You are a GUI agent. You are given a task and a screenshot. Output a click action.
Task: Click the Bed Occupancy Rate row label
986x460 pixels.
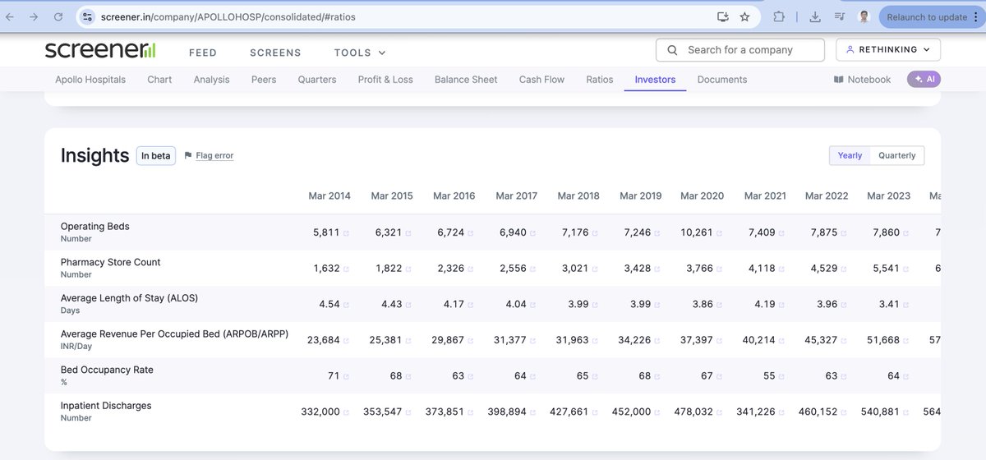click(107, 370)
